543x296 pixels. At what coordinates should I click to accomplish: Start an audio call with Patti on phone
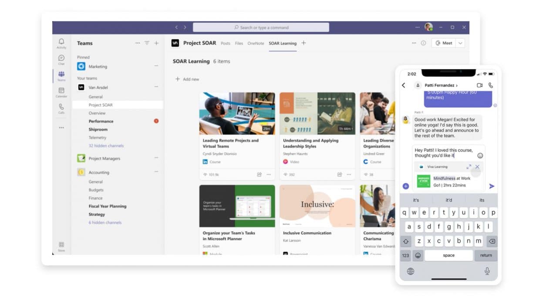point(491,85)
